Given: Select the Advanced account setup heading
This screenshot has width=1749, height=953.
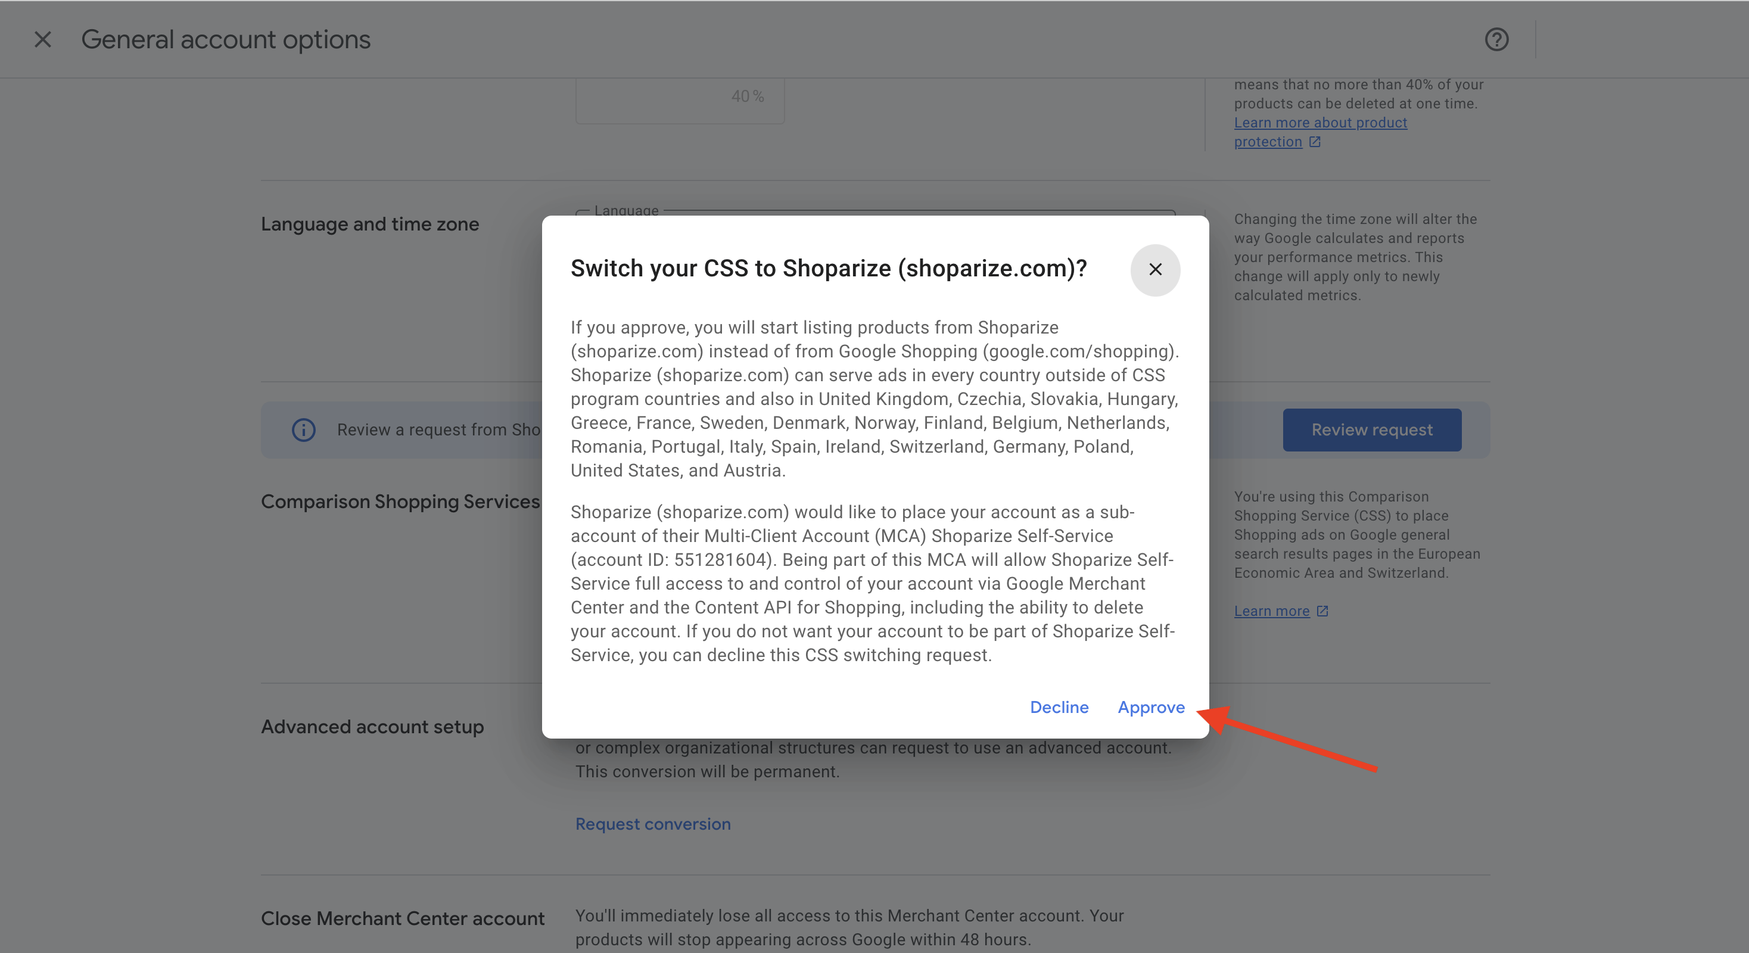Looking at the screenshot, I should [372, 726].
